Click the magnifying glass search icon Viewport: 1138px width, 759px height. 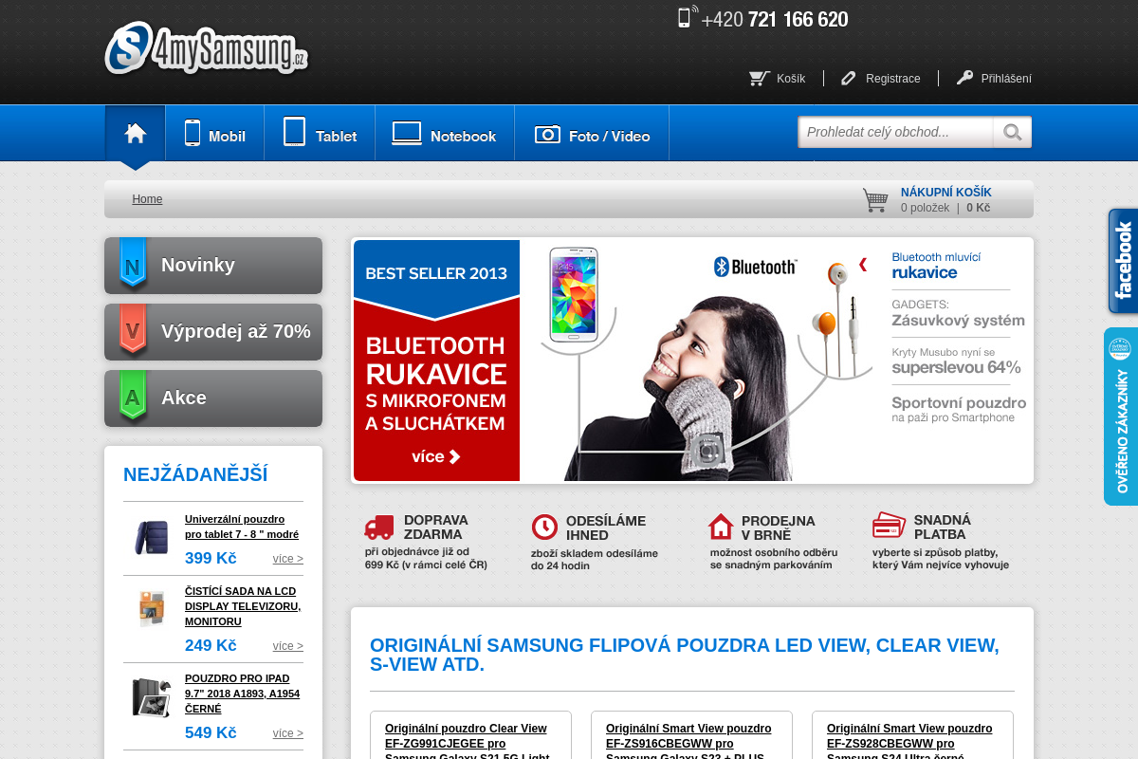pos(1012,132)
